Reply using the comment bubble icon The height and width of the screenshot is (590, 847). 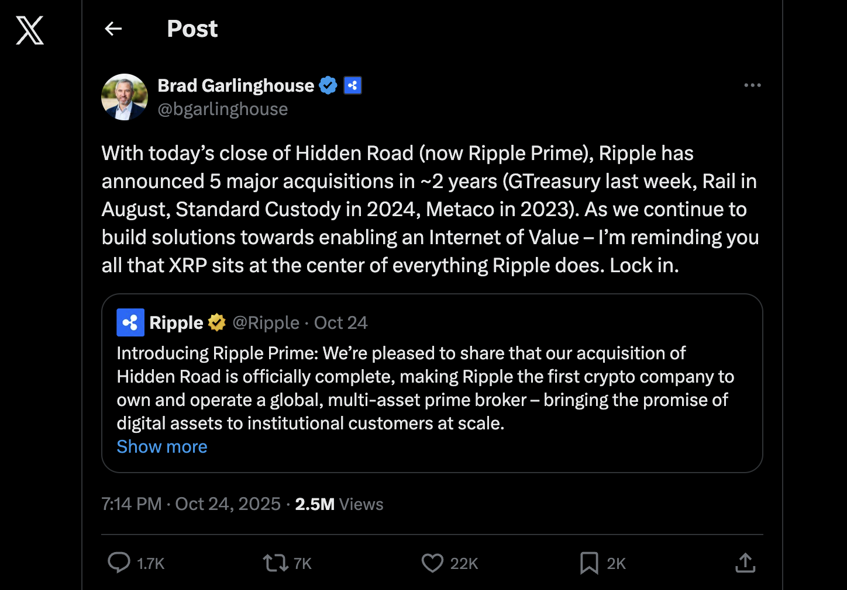pos(119,563)
